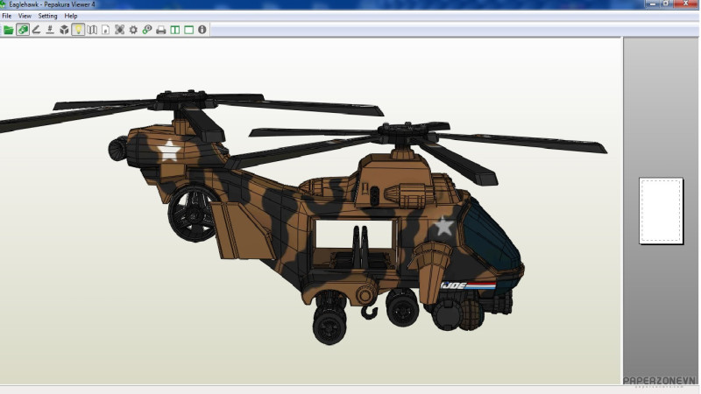Open settings with the gear icon
The width and height of the screenshot is (701, 394).
pyautogui.click(x=133, y=30)
